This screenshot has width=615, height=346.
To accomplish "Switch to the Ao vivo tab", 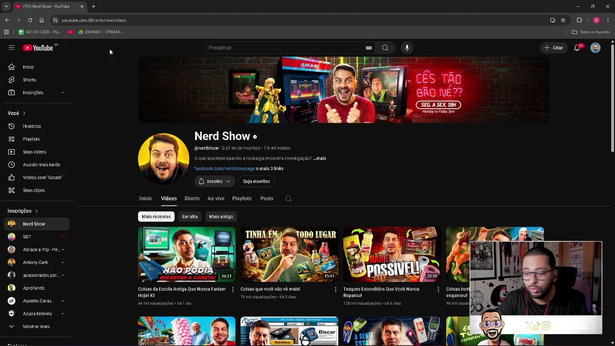I will (x=216, y=198).
